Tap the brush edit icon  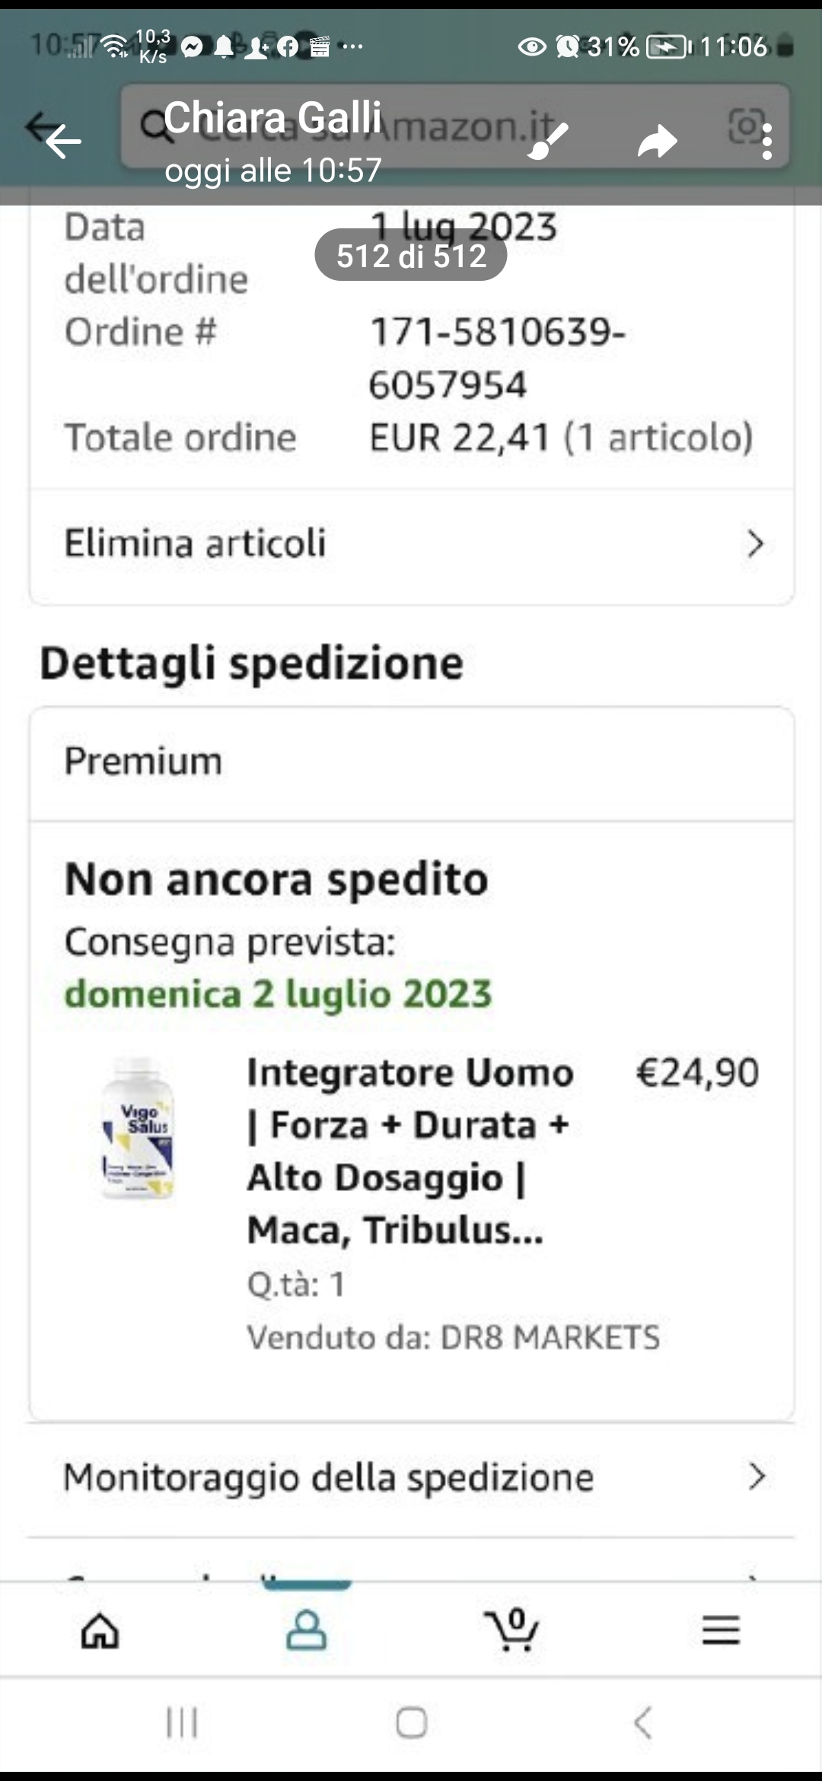(548, 142)
